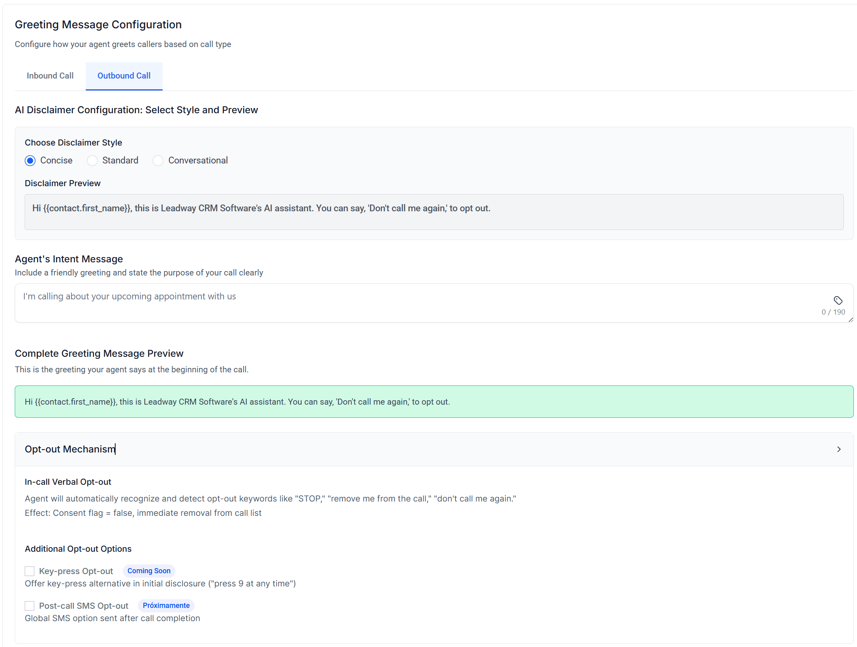Select the Concise disclaimer style
Viewport: 857px width, 647px height.
pos(30,161)
